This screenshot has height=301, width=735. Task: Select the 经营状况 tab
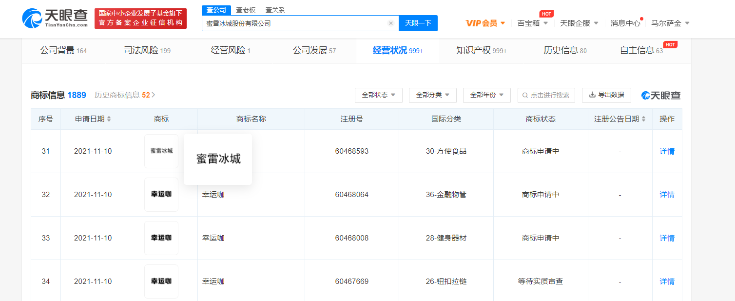398,50
